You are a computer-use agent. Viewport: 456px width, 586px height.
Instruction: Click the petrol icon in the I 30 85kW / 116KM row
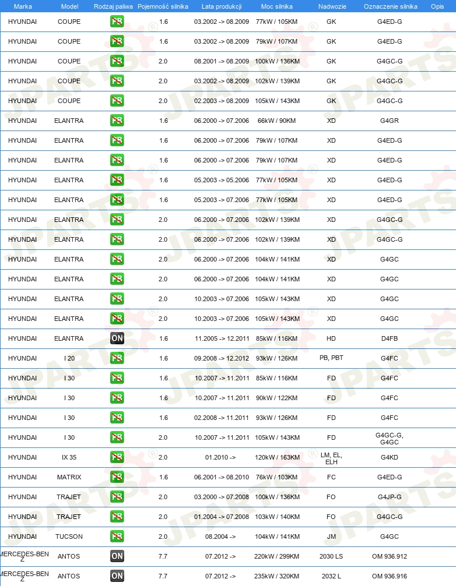pos(117,378)
